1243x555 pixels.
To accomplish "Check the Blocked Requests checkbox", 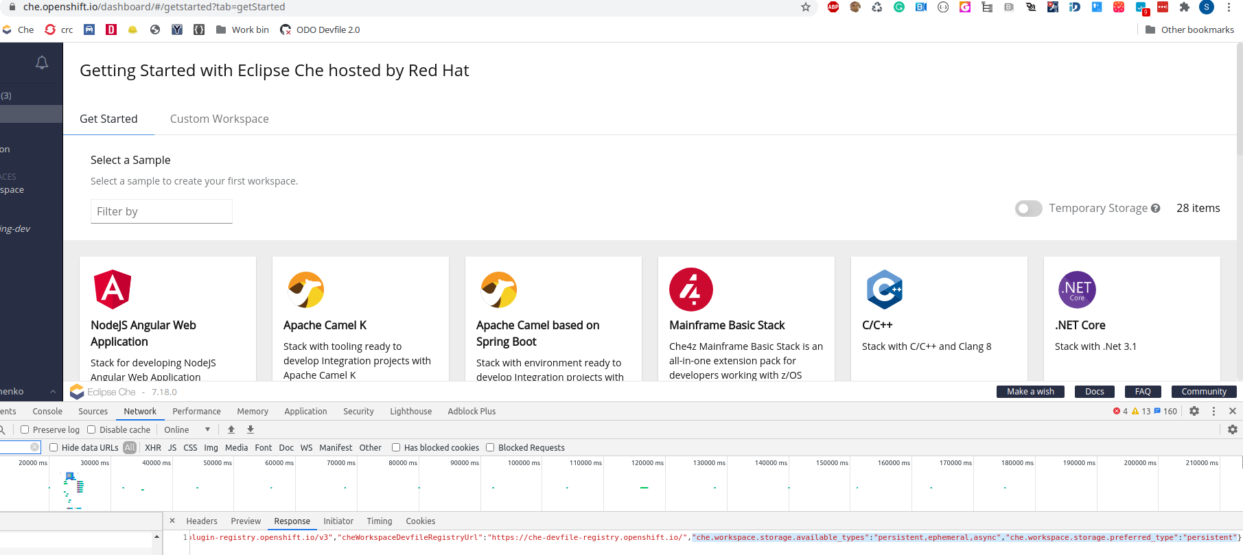I will [490, 447].
